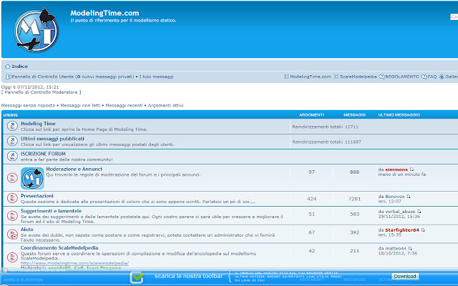
Task: Click the red forum icon of Suggerimenti e lamentele
Action: tap(12, 216)
